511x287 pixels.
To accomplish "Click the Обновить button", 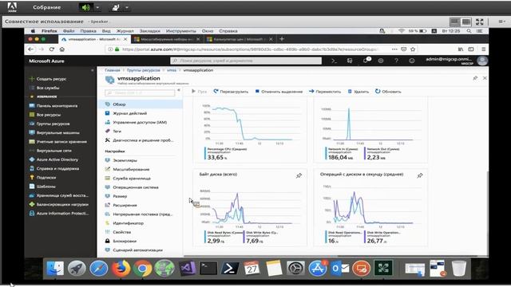I will coord(388,92).
